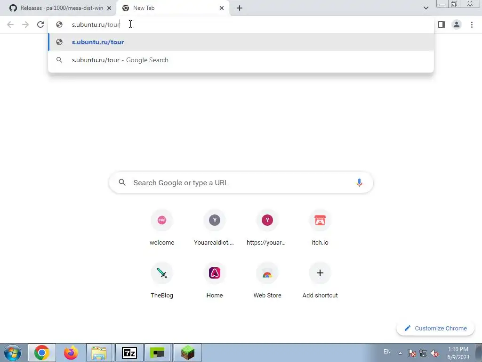482x362 pixels.
Task: Click the EN language indicator
Action: 387,352
